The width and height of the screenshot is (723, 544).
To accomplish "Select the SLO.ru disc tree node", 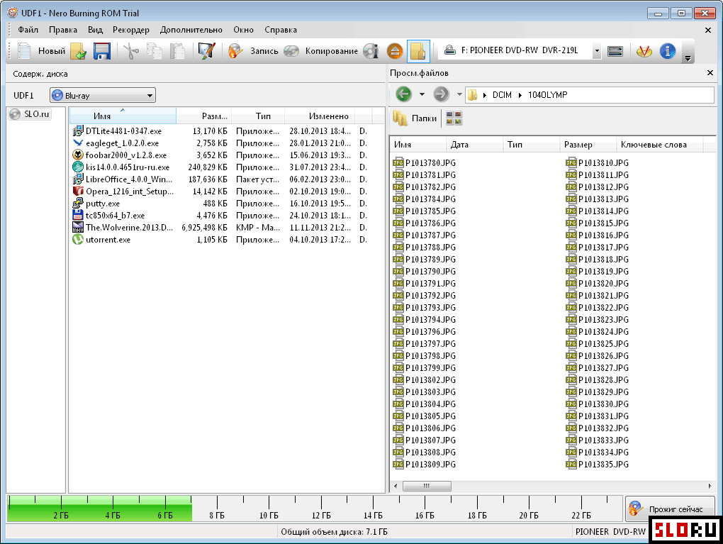I will point(30,114).
